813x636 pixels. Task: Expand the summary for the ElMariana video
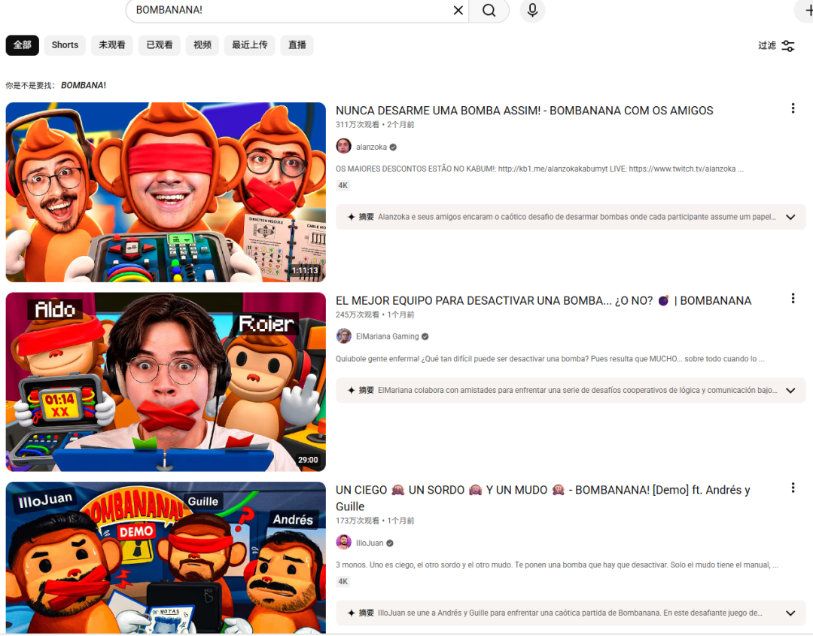[790, 391]
